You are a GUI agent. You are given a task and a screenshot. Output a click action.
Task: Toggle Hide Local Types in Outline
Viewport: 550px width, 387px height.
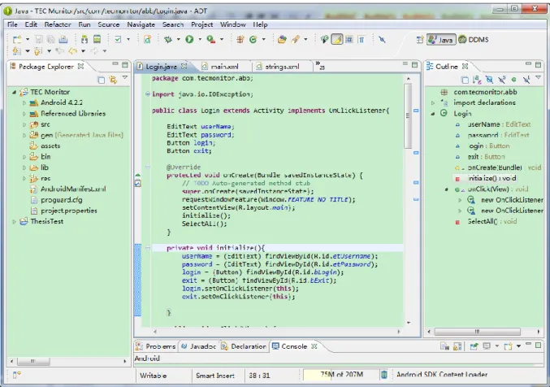(526, 80)
